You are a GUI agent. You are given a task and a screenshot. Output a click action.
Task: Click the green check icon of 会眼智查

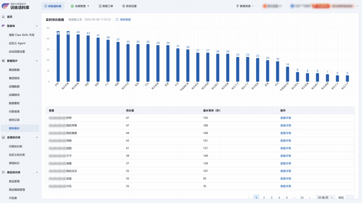(x=72, y=6)
